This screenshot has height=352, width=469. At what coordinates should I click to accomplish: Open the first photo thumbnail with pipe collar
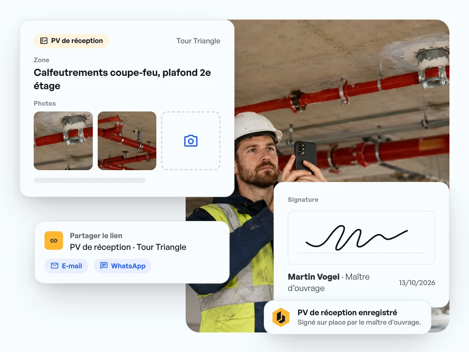click(x=63, y=141)
